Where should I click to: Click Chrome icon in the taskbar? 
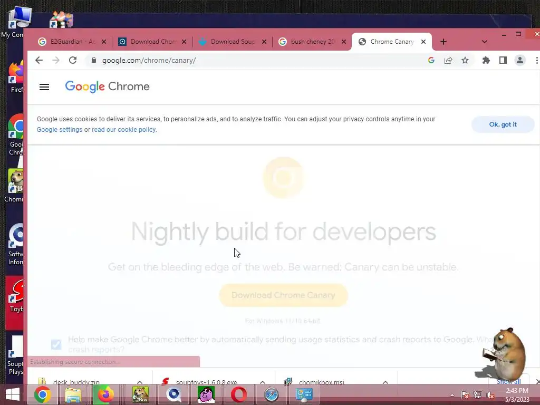(x=43, y=394)
